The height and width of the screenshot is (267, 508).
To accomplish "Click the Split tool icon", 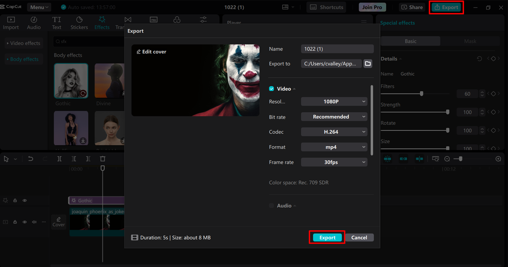I will (59, 159).
